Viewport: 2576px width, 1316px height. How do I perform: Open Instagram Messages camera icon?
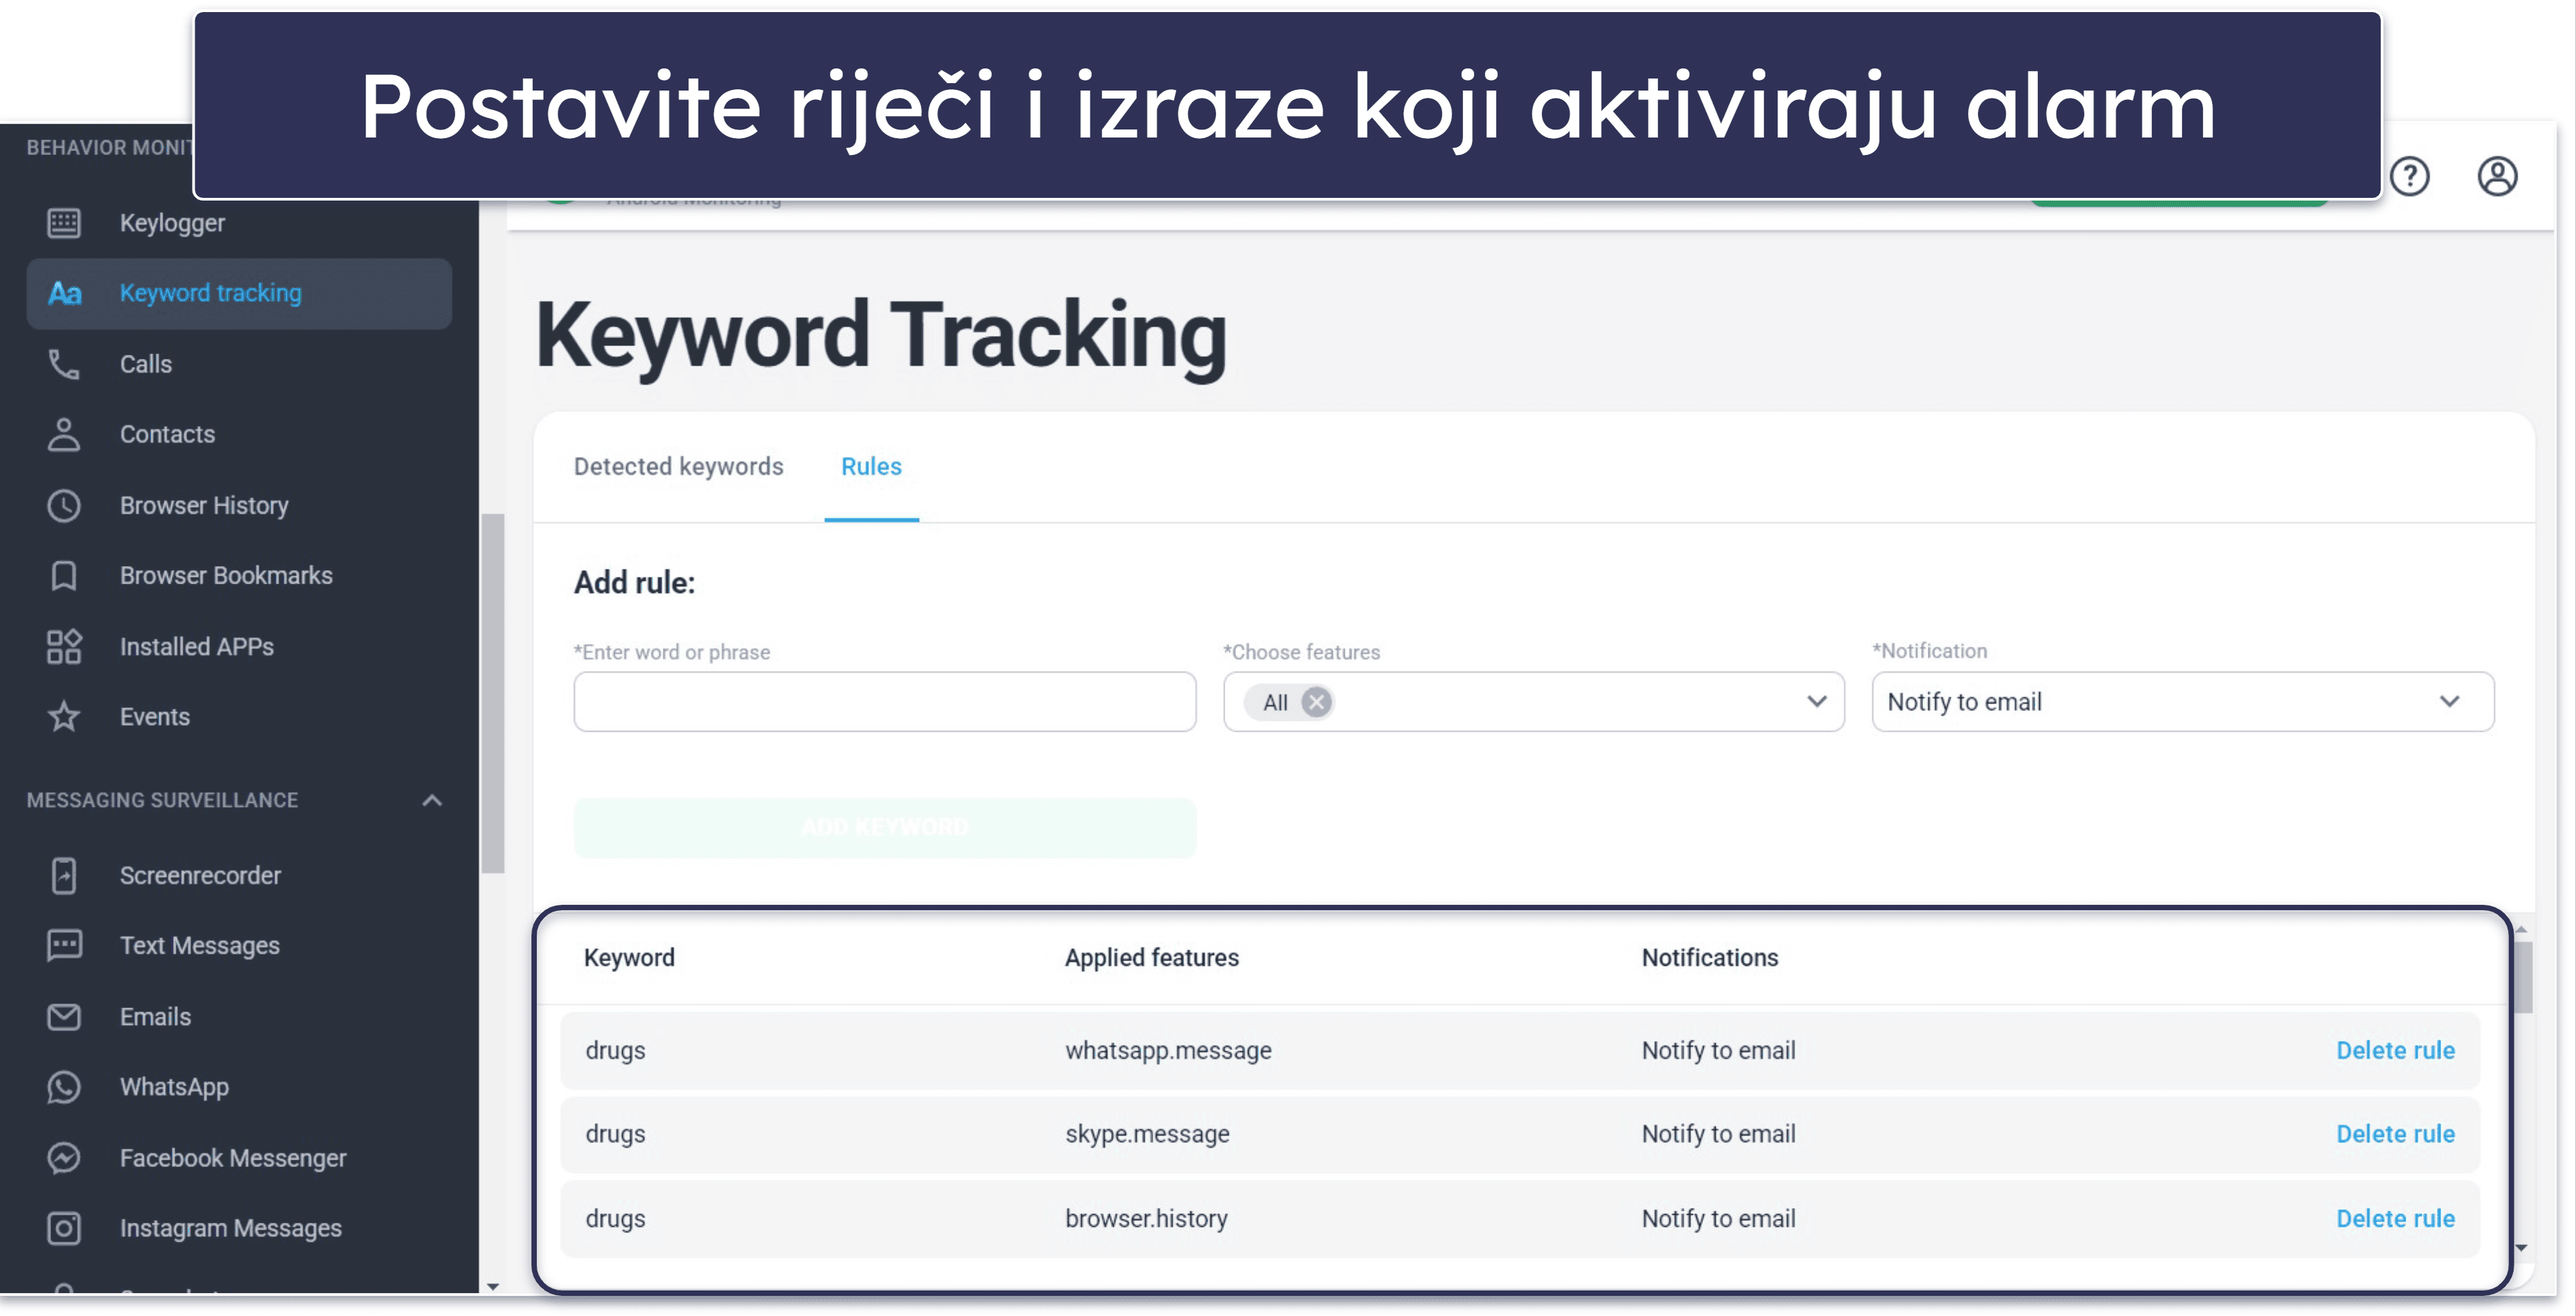64,1228
